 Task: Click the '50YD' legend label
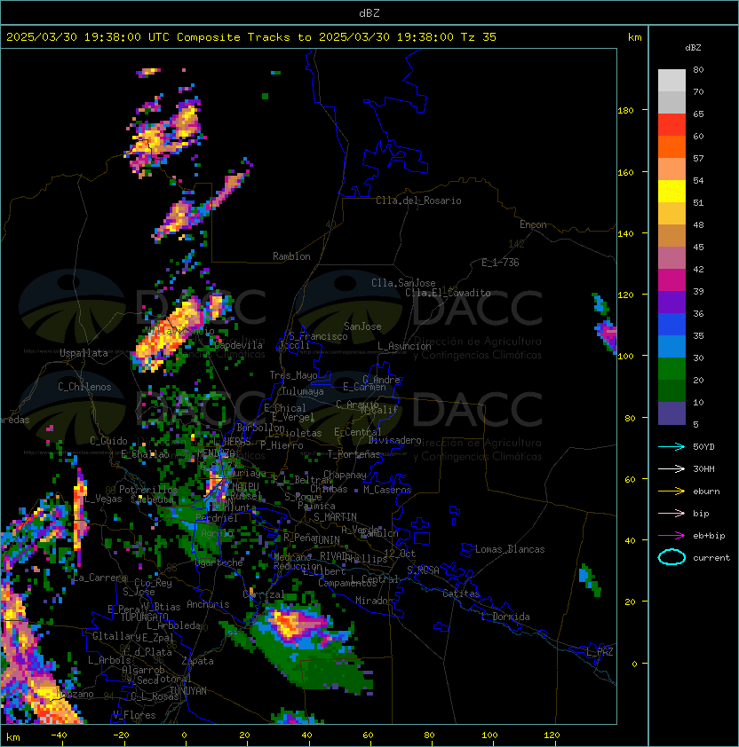[703, 447]
